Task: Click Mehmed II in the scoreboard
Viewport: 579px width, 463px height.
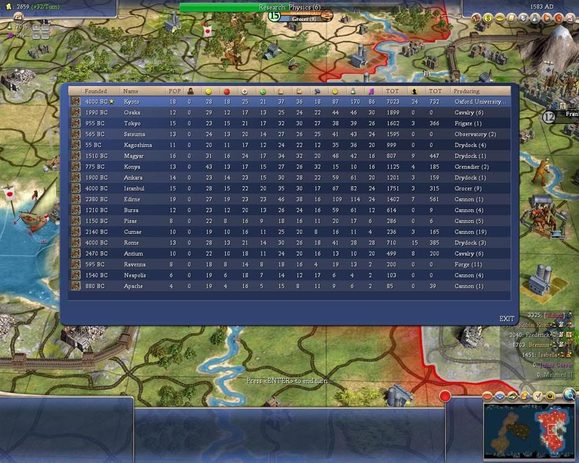Action: point(558,375)
